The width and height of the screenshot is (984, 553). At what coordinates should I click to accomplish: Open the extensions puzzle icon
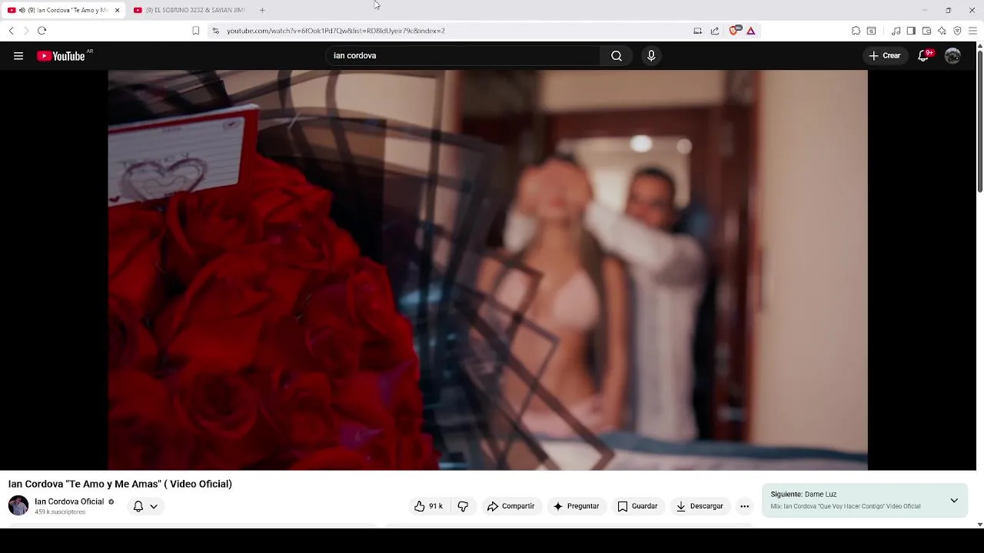(x=856, y=31)
